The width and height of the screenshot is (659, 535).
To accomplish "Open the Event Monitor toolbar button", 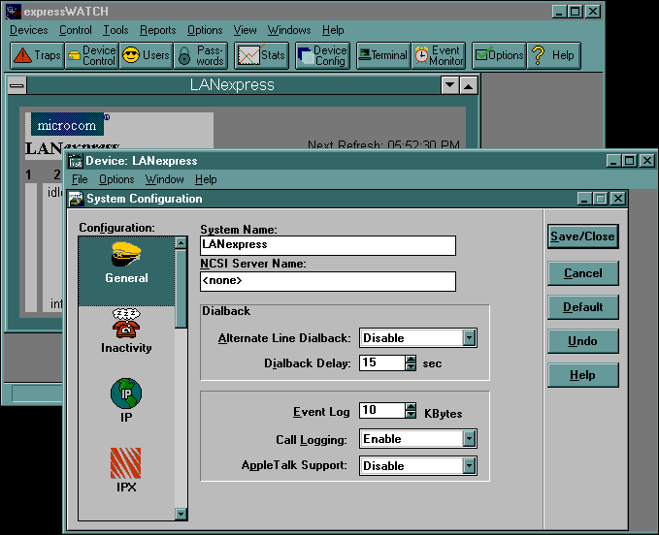I will tap(439, 55).
